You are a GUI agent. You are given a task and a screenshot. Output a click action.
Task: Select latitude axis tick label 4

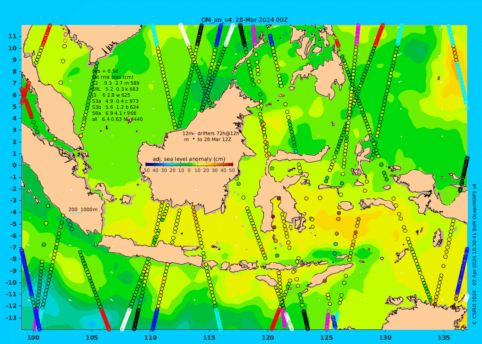pyautogui.click(x=15, y=118)
